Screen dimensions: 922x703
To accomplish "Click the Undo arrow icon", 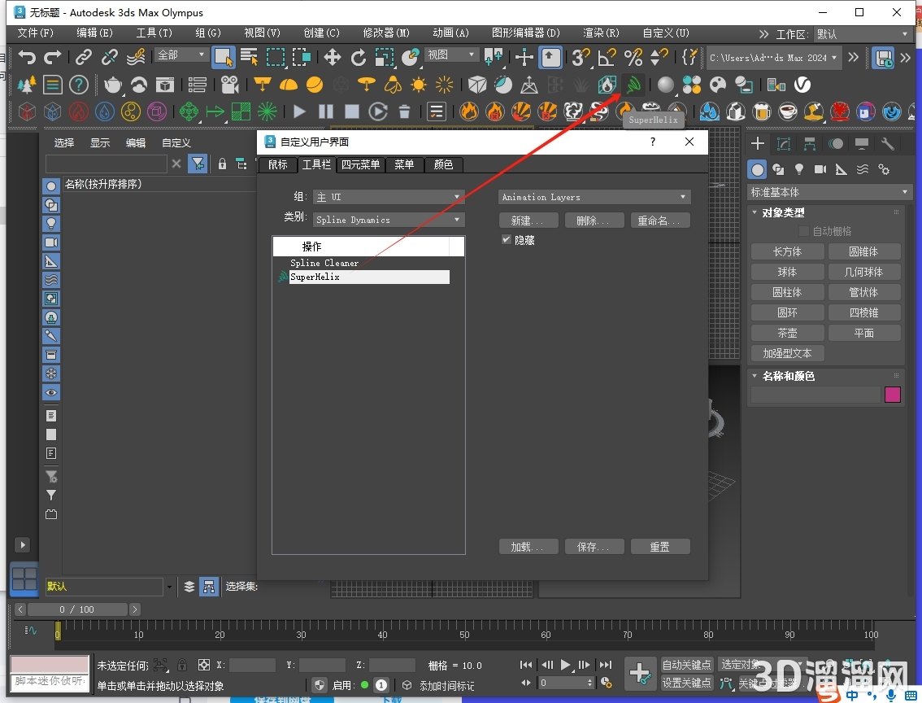I will pos(27,57).
